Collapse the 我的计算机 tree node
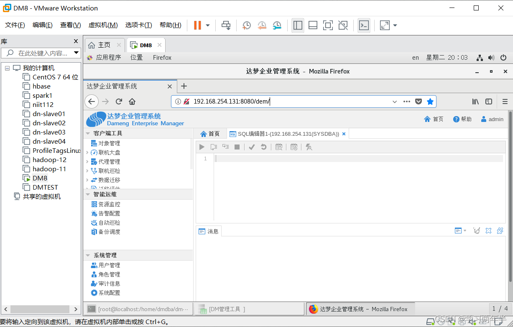Screen dimensions: 513x327 [7, 68]
